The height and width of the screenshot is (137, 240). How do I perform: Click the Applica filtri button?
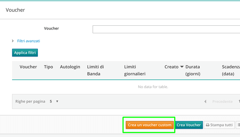[x=25, y=53]
